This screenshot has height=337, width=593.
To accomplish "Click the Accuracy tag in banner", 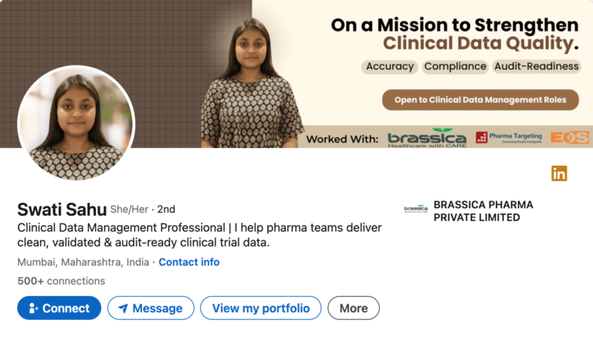I will [390, 66].
